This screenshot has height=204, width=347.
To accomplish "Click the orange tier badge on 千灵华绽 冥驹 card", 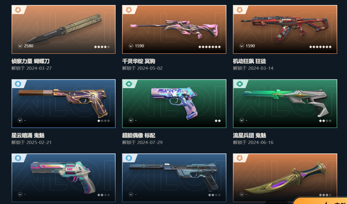I will (129, 10).
